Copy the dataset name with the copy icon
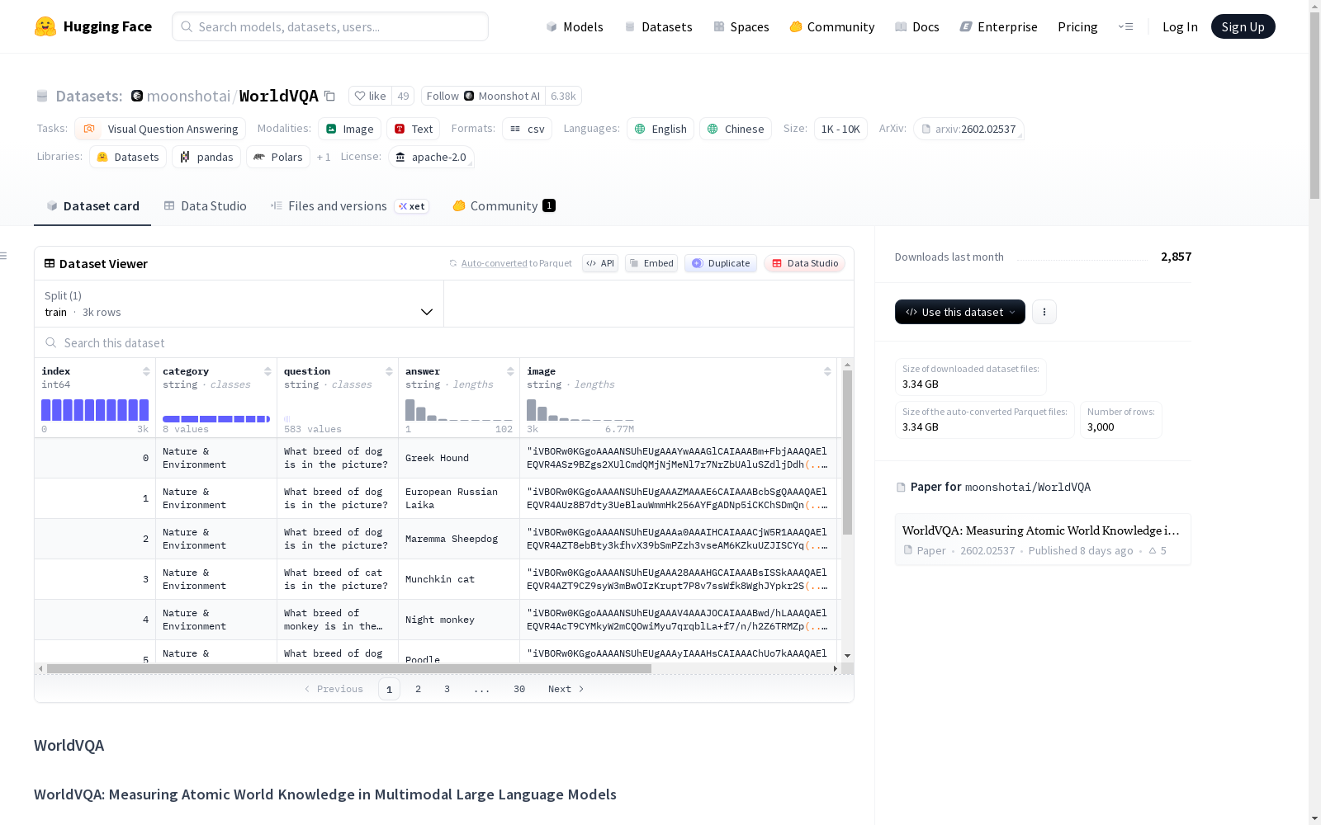 tap(329, 96)
